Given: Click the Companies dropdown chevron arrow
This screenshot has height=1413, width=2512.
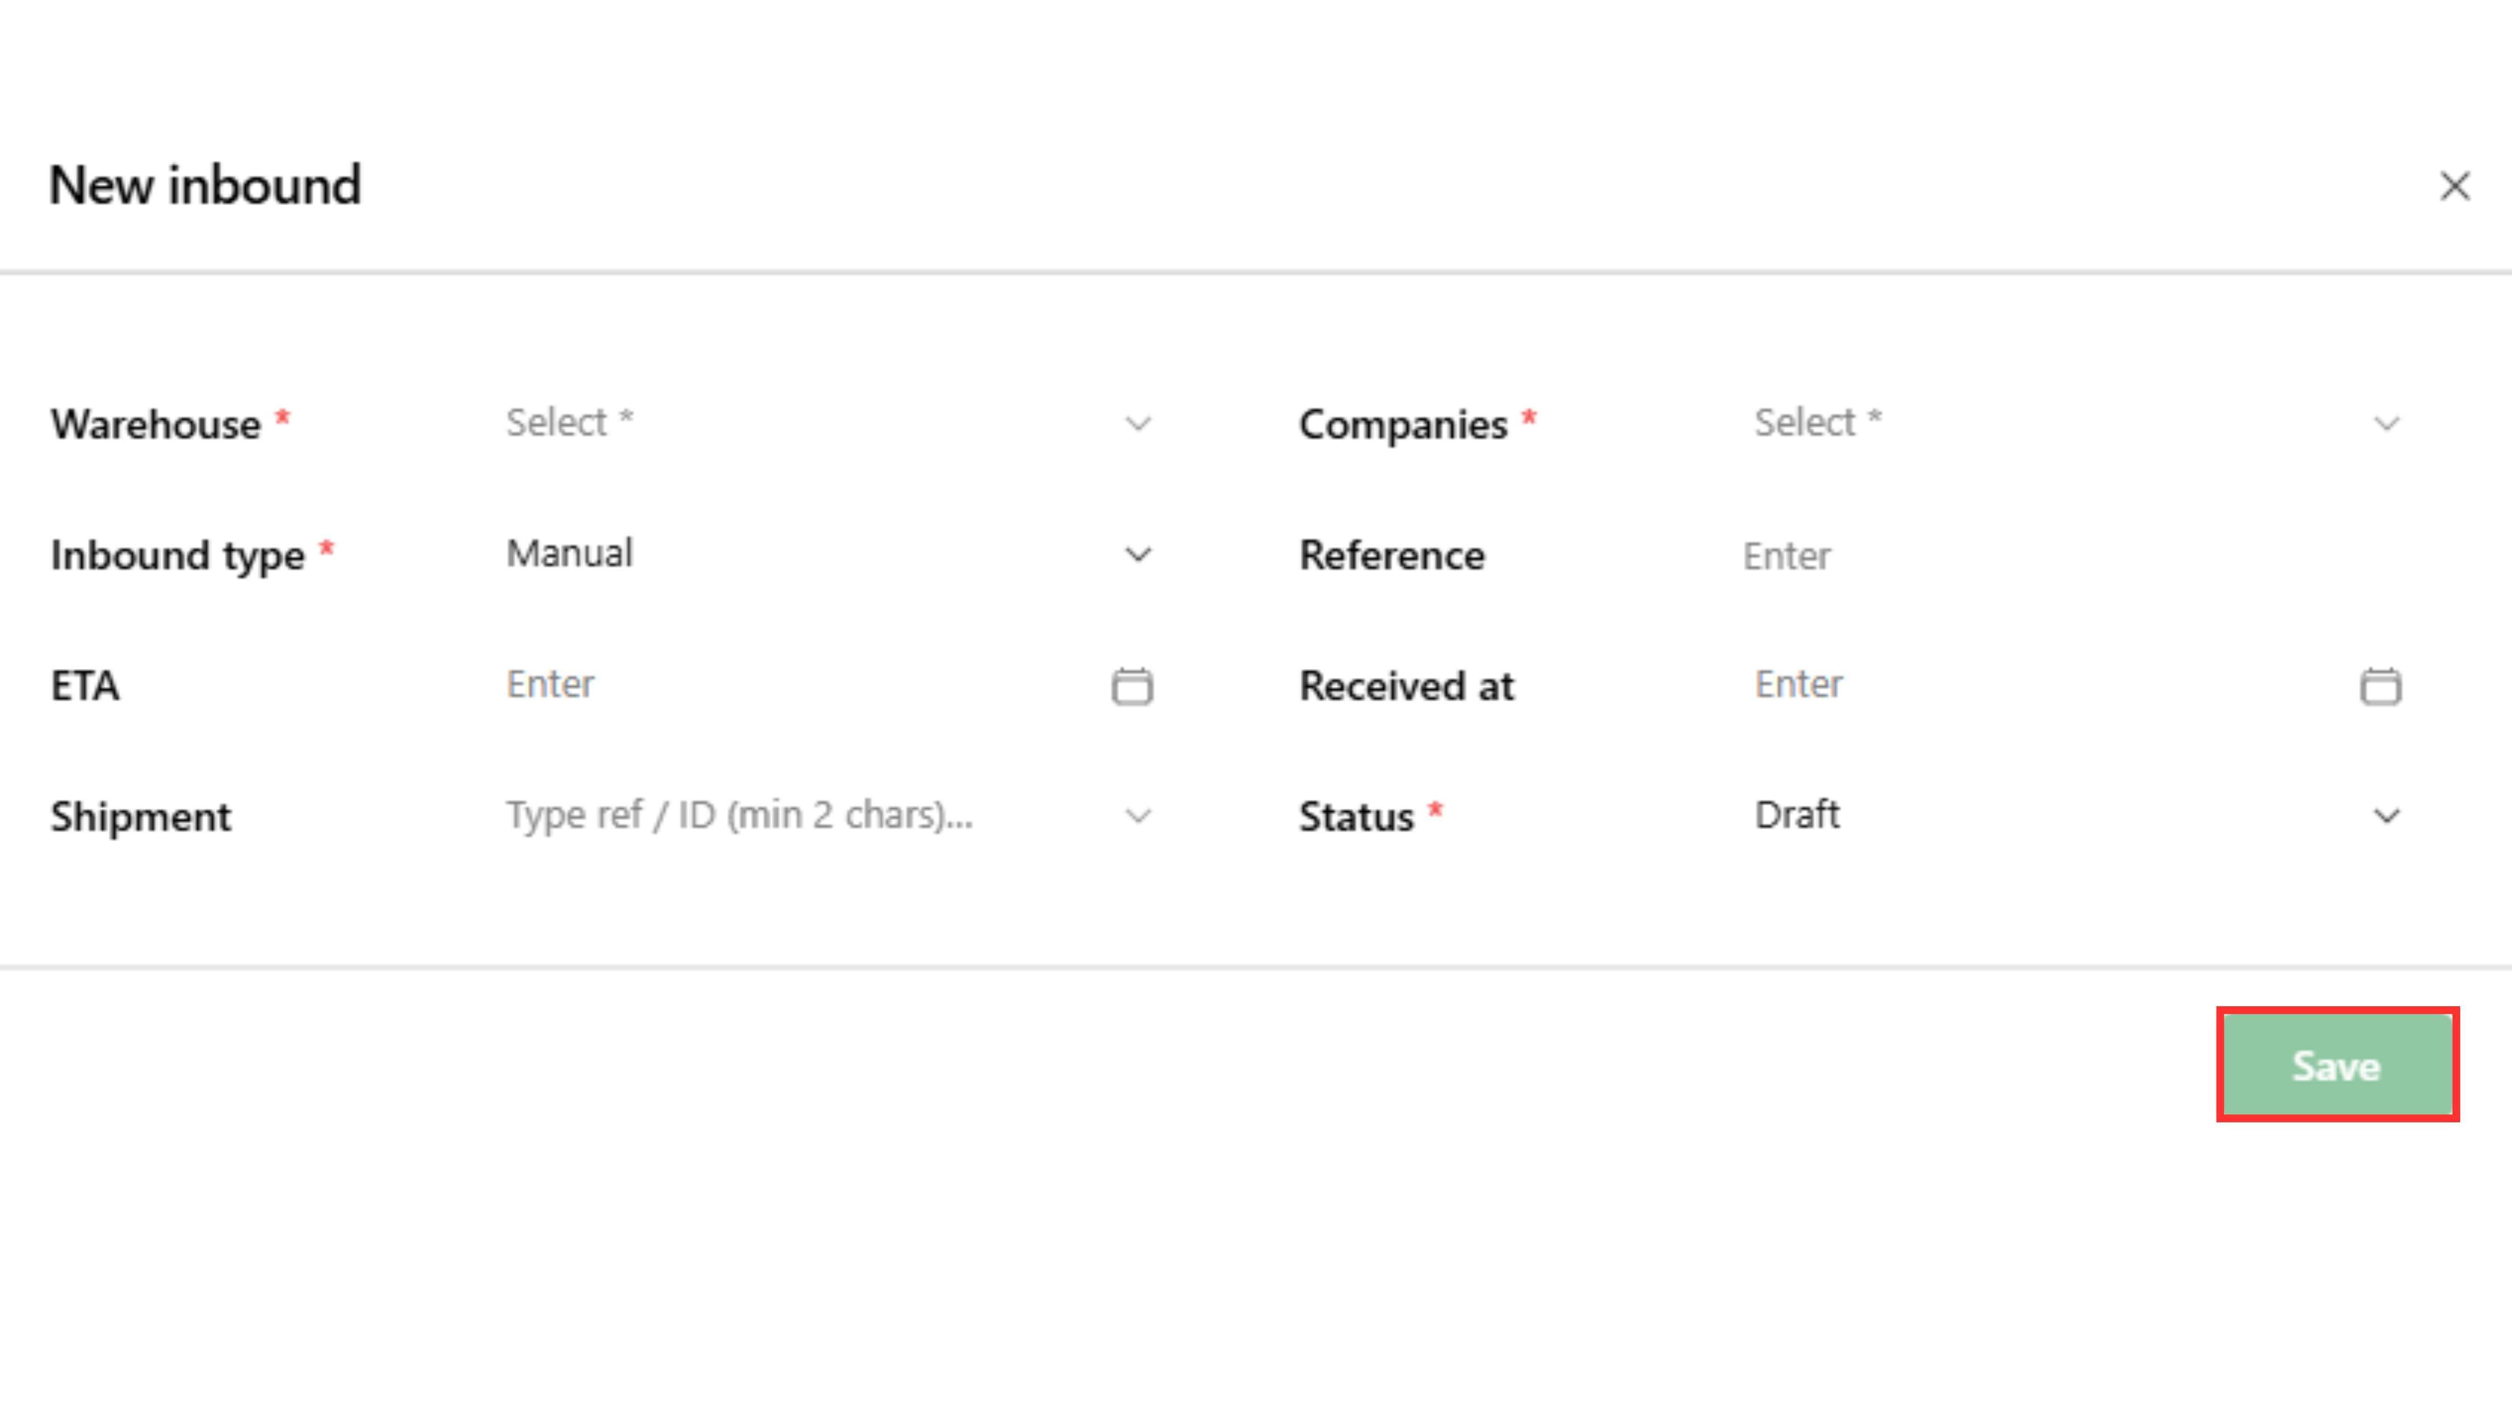Looking at the screenshot, I should tap(2385, 424).
